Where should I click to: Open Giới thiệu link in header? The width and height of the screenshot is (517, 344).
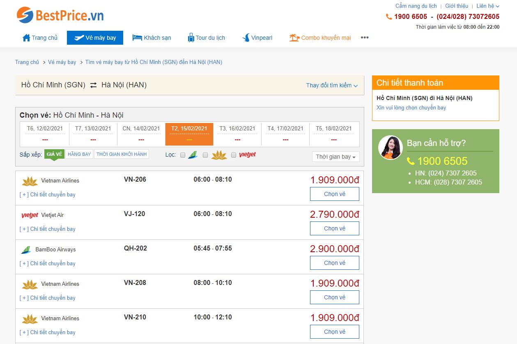pyautogui.click(x=457, y=6)
